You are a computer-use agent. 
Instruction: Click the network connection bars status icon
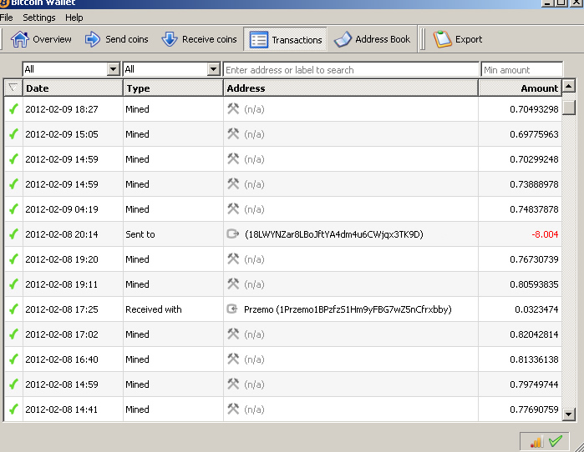pos(536,442)
